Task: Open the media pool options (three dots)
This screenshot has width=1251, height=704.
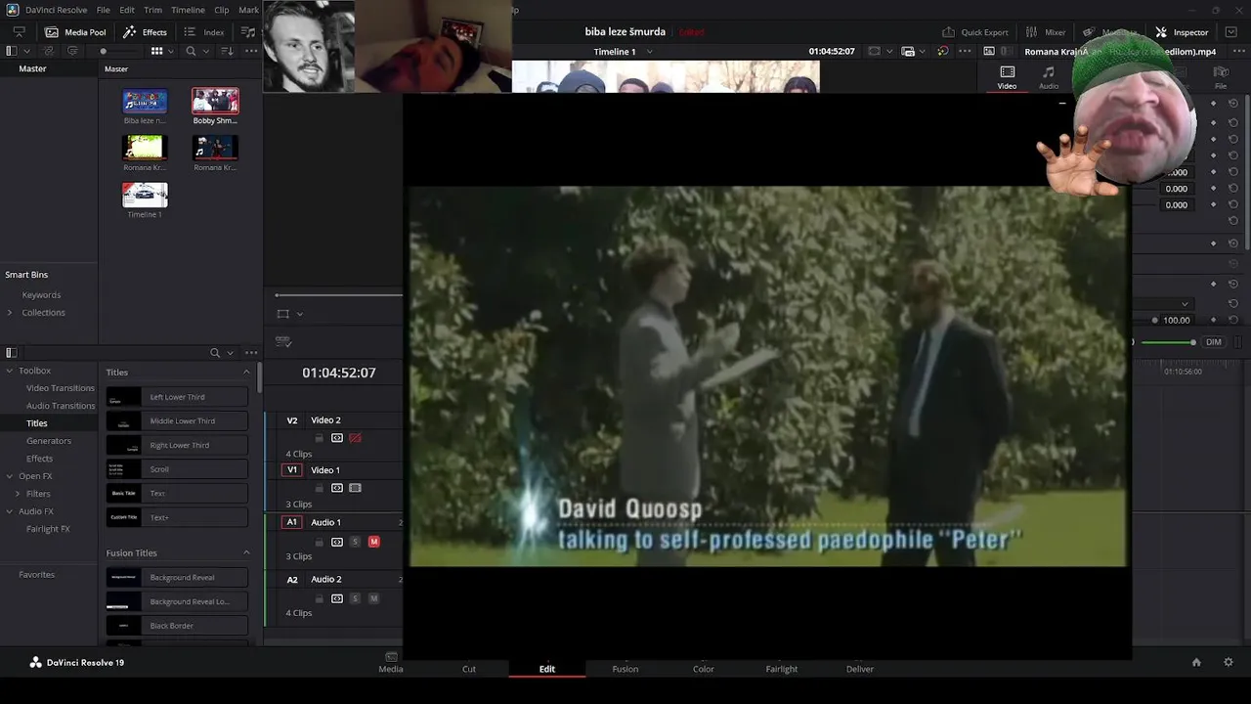Action: (x=251, y=51)
